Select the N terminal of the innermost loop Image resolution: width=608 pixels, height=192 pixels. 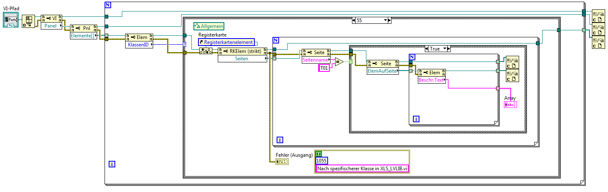click(x=412, y=57)
